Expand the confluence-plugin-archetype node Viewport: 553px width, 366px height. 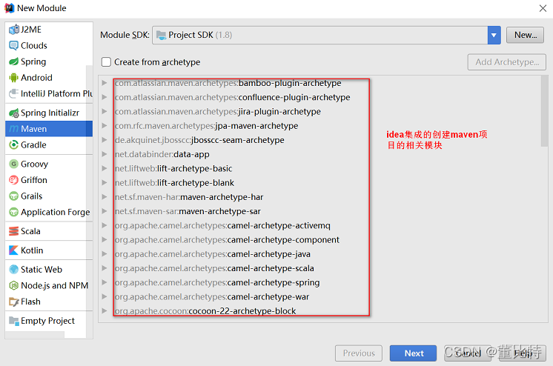coord(105,97)
